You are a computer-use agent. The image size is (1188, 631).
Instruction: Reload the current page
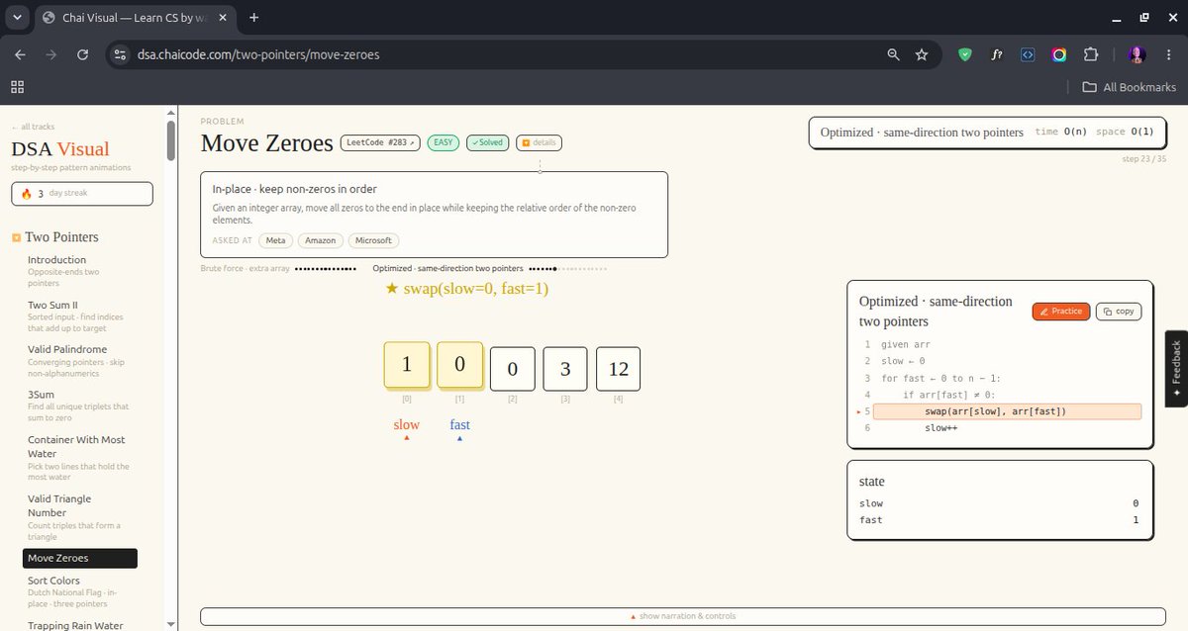pos(84,54)
